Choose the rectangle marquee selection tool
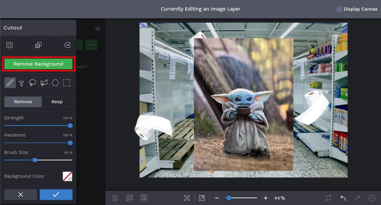 pyautogui.click(x=67, y=83)
